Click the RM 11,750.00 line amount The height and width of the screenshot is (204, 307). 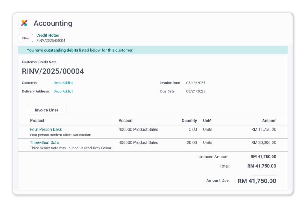[264, 129]
